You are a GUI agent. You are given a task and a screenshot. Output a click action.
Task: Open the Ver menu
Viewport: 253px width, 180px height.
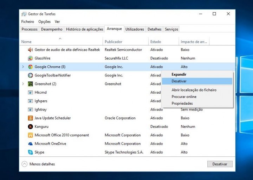click(57, 22)
